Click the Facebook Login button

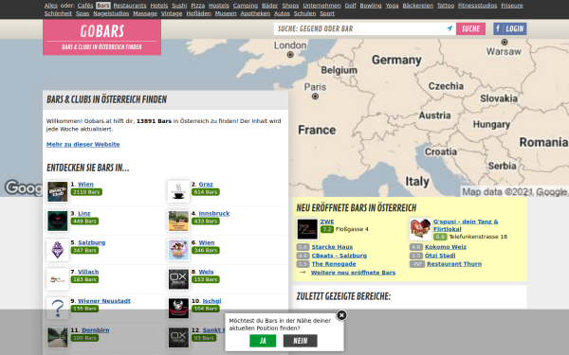510,28
